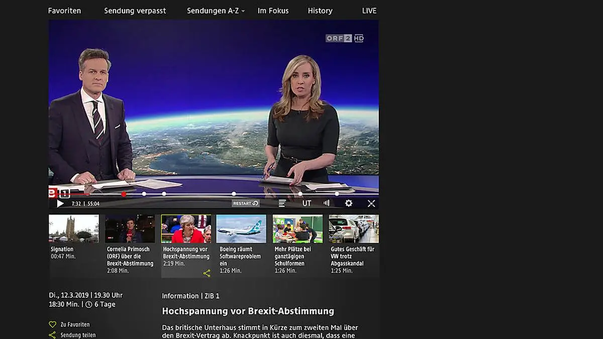Select the Boeing räumt Softwareproblem ein thumbnail

(241, 229)
